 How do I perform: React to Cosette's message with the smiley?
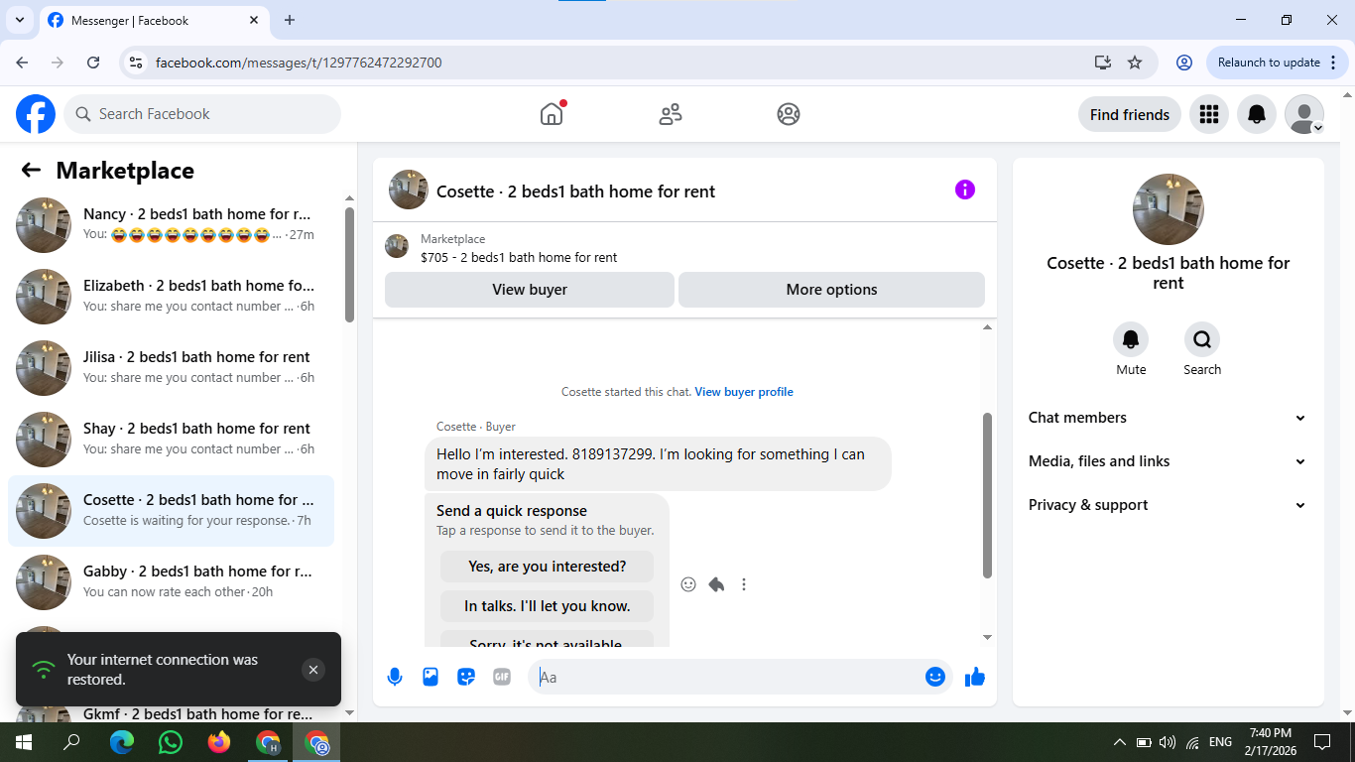pyautogui.click(x=688, y=584)
